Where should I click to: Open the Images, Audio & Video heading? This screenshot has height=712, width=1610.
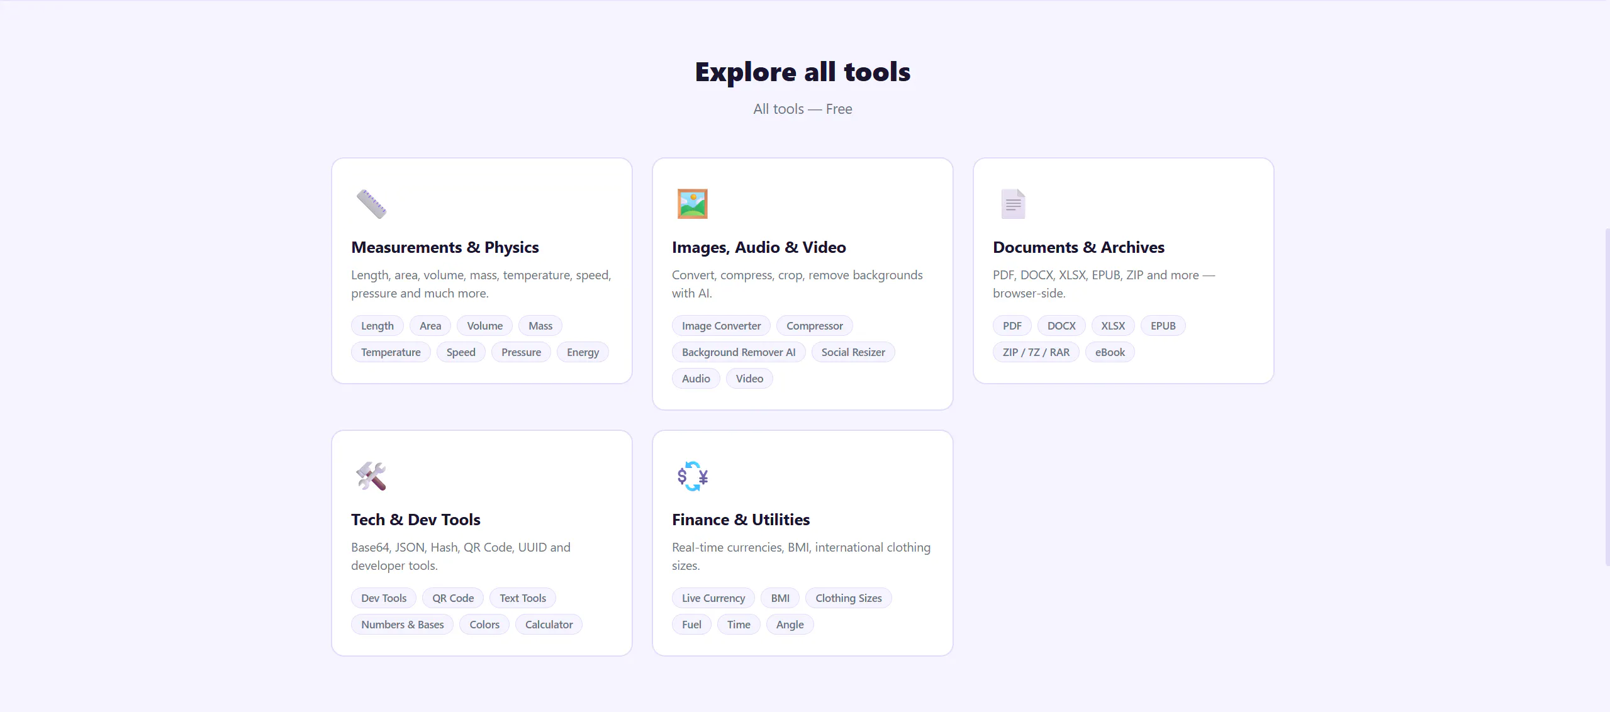tap(759, 247)
